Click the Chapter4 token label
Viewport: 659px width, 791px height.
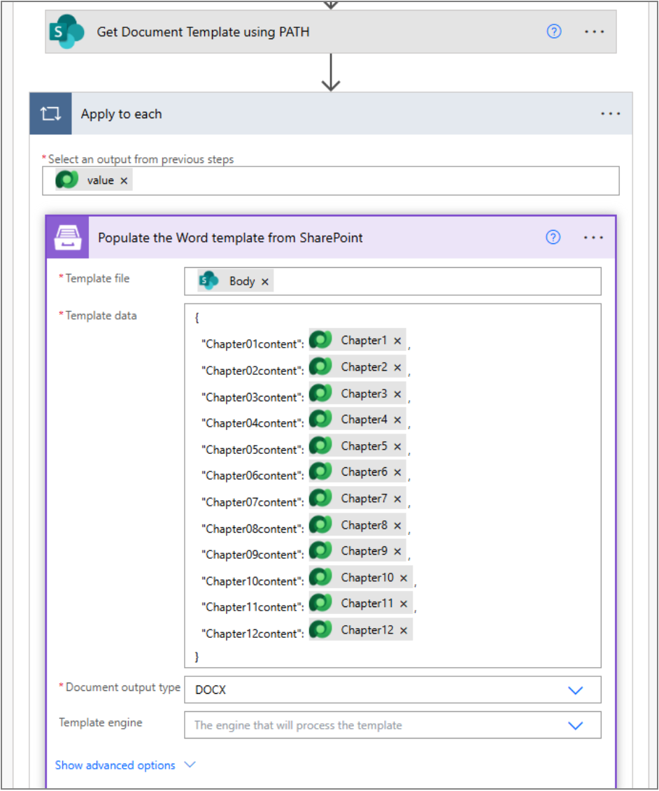364,419
